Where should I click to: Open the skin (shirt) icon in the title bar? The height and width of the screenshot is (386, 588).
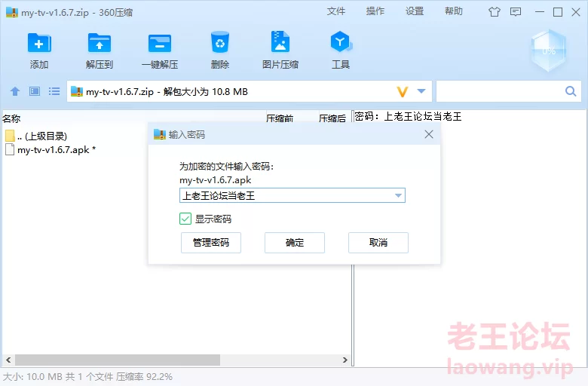coord(495,12)
